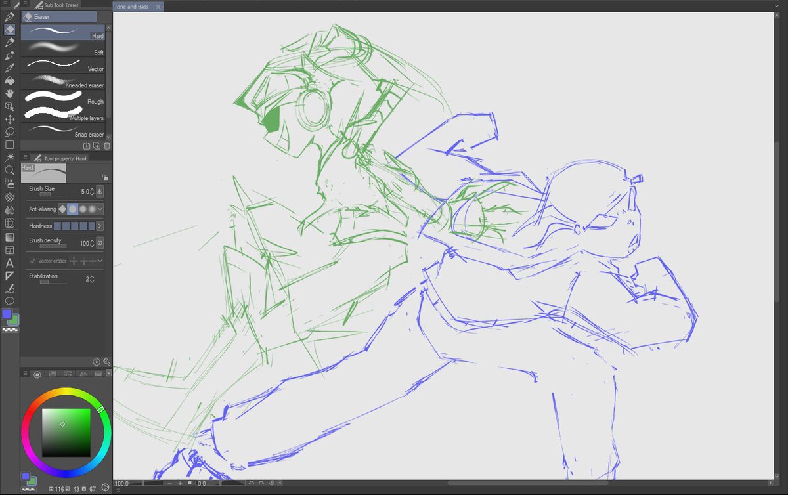
Task: Open sub tool detail wrench icon
Action: tap(107, 362)
